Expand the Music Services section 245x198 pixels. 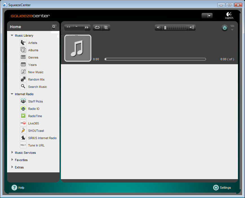(12, 152)
